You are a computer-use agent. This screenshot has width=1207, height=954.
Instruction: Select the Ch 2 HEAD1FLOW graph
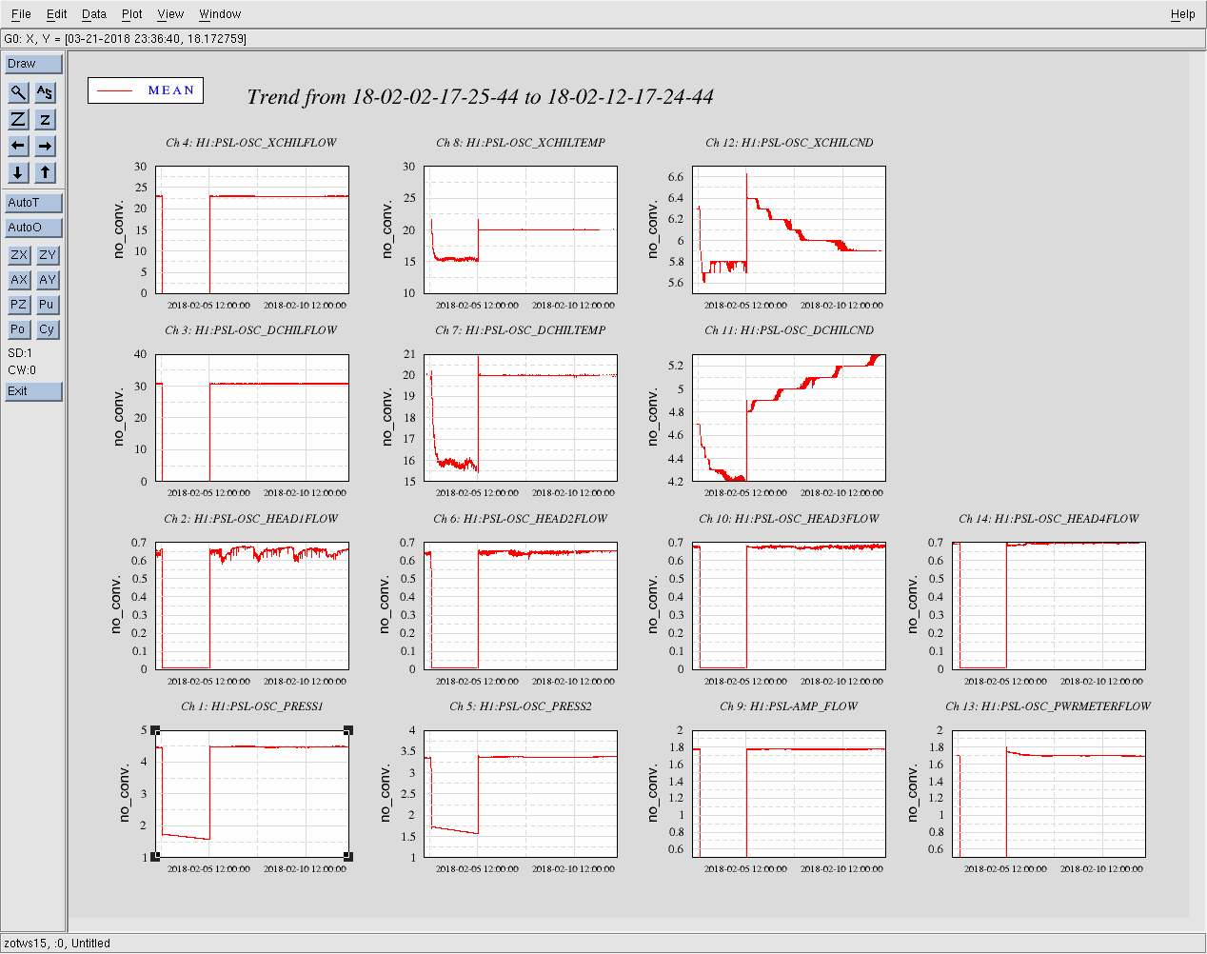pos(252,606)
